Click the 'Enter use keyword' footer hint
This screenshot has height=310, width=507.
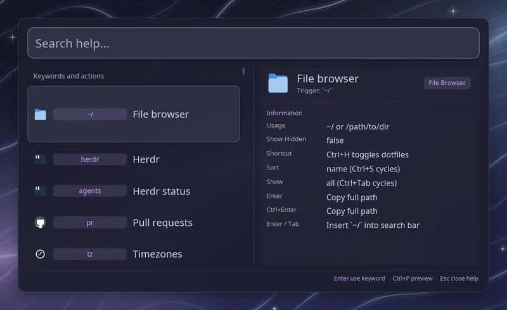359,278
